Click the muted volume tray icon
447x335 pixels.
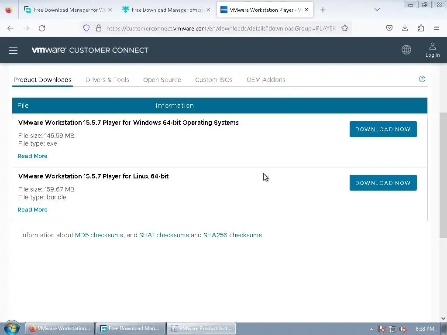[x=403, y=329]
